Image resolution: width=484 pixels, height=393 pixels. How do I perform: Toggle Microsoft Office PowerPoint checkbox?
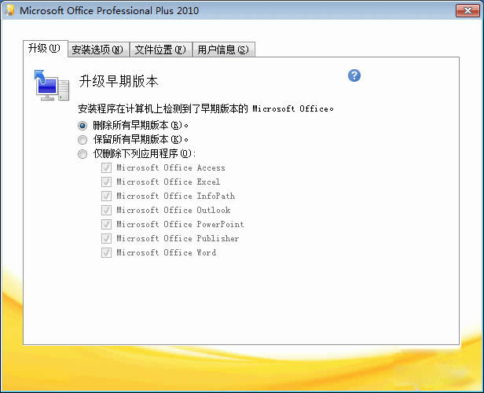pos(106,224)
